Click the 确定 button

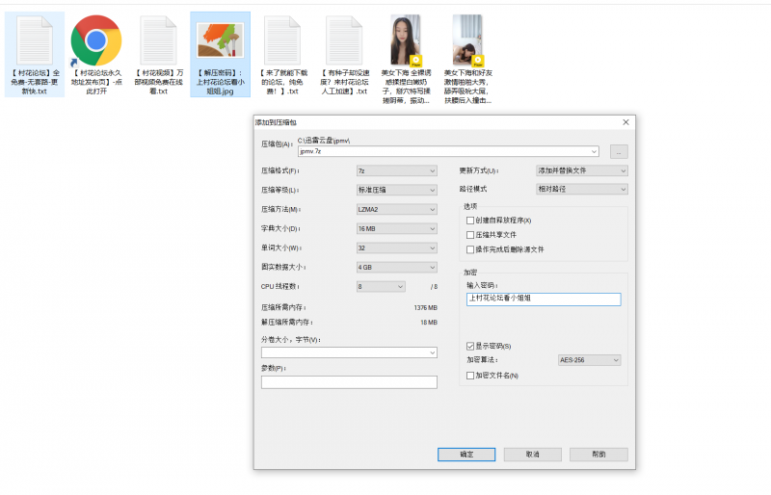coord(465,455)
